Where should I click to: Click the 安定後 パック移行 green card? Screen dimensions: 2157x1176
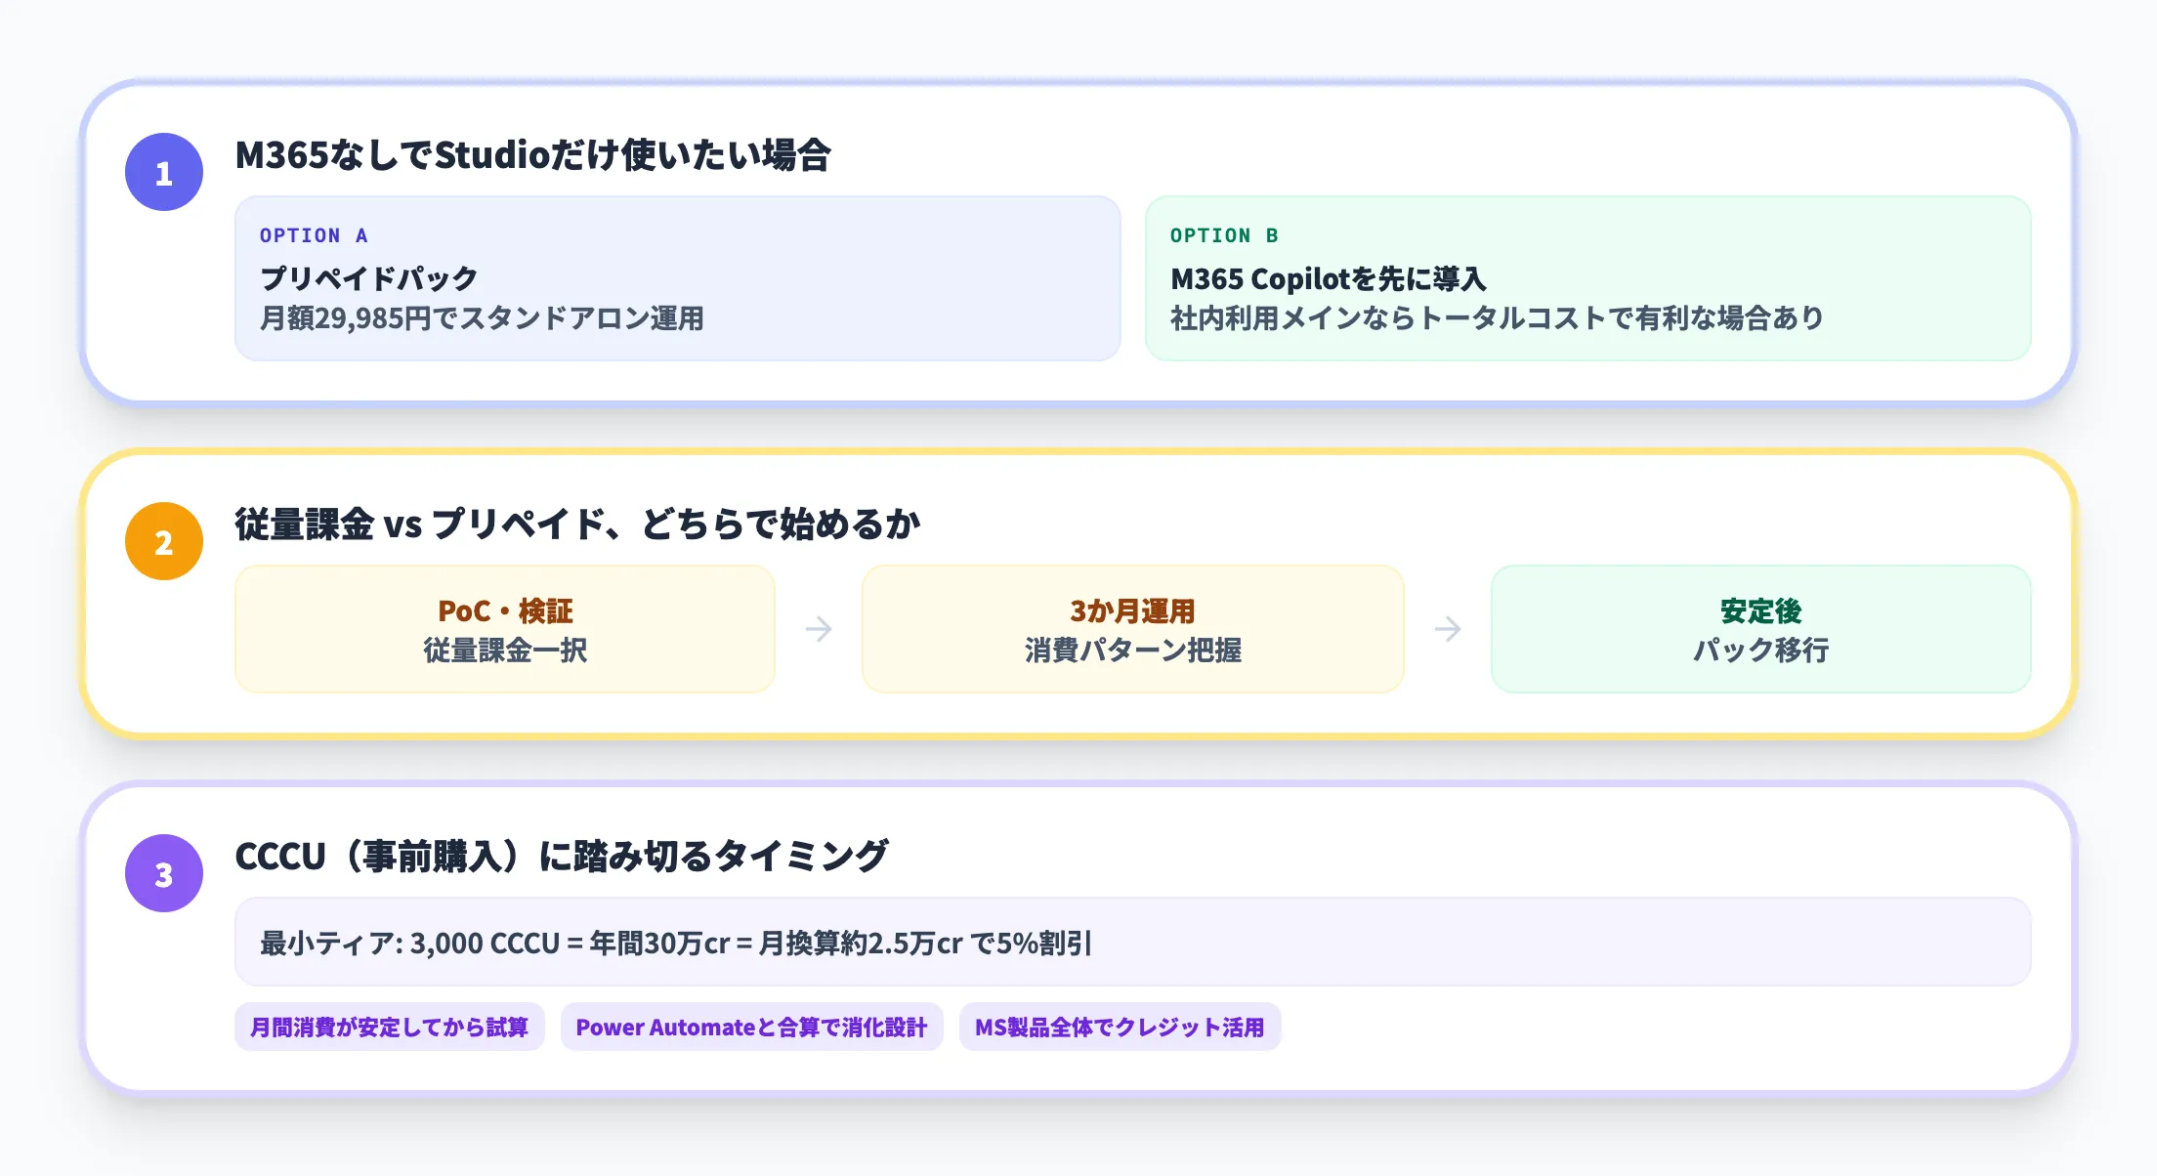coord(1760,629)
